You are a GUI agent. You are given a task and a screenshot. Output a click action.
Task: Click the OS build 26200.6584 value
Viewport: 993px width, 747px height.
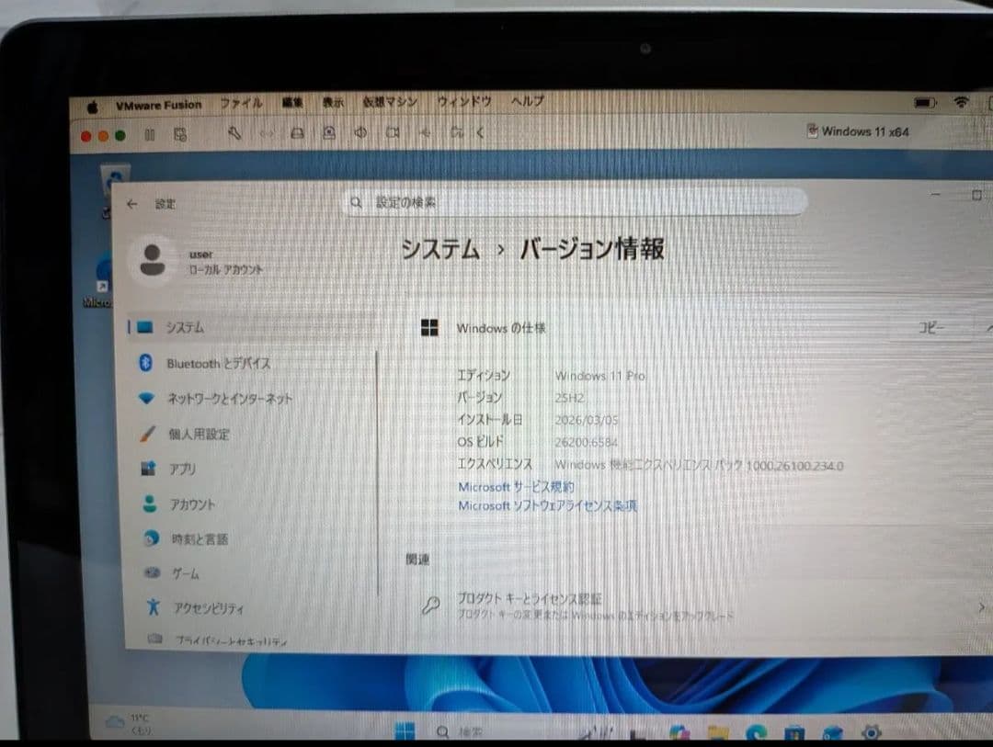click(x=587, y=443)
